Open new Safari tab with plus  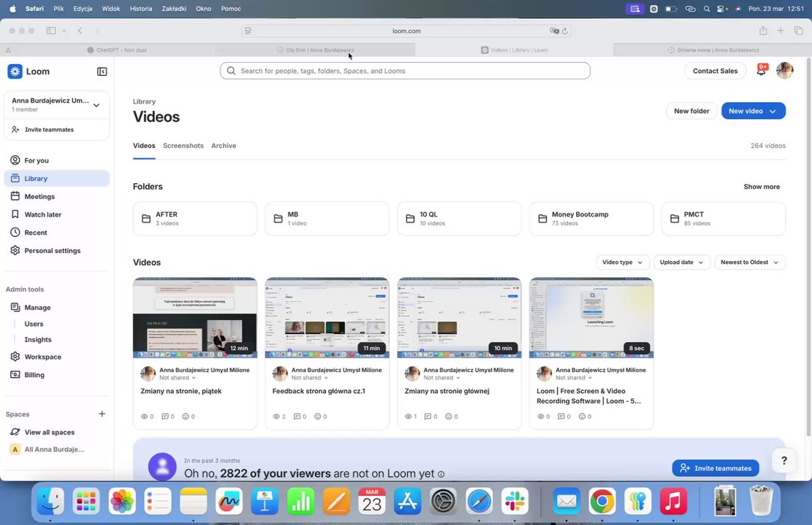pyautogui.click(x=781, y=31)
